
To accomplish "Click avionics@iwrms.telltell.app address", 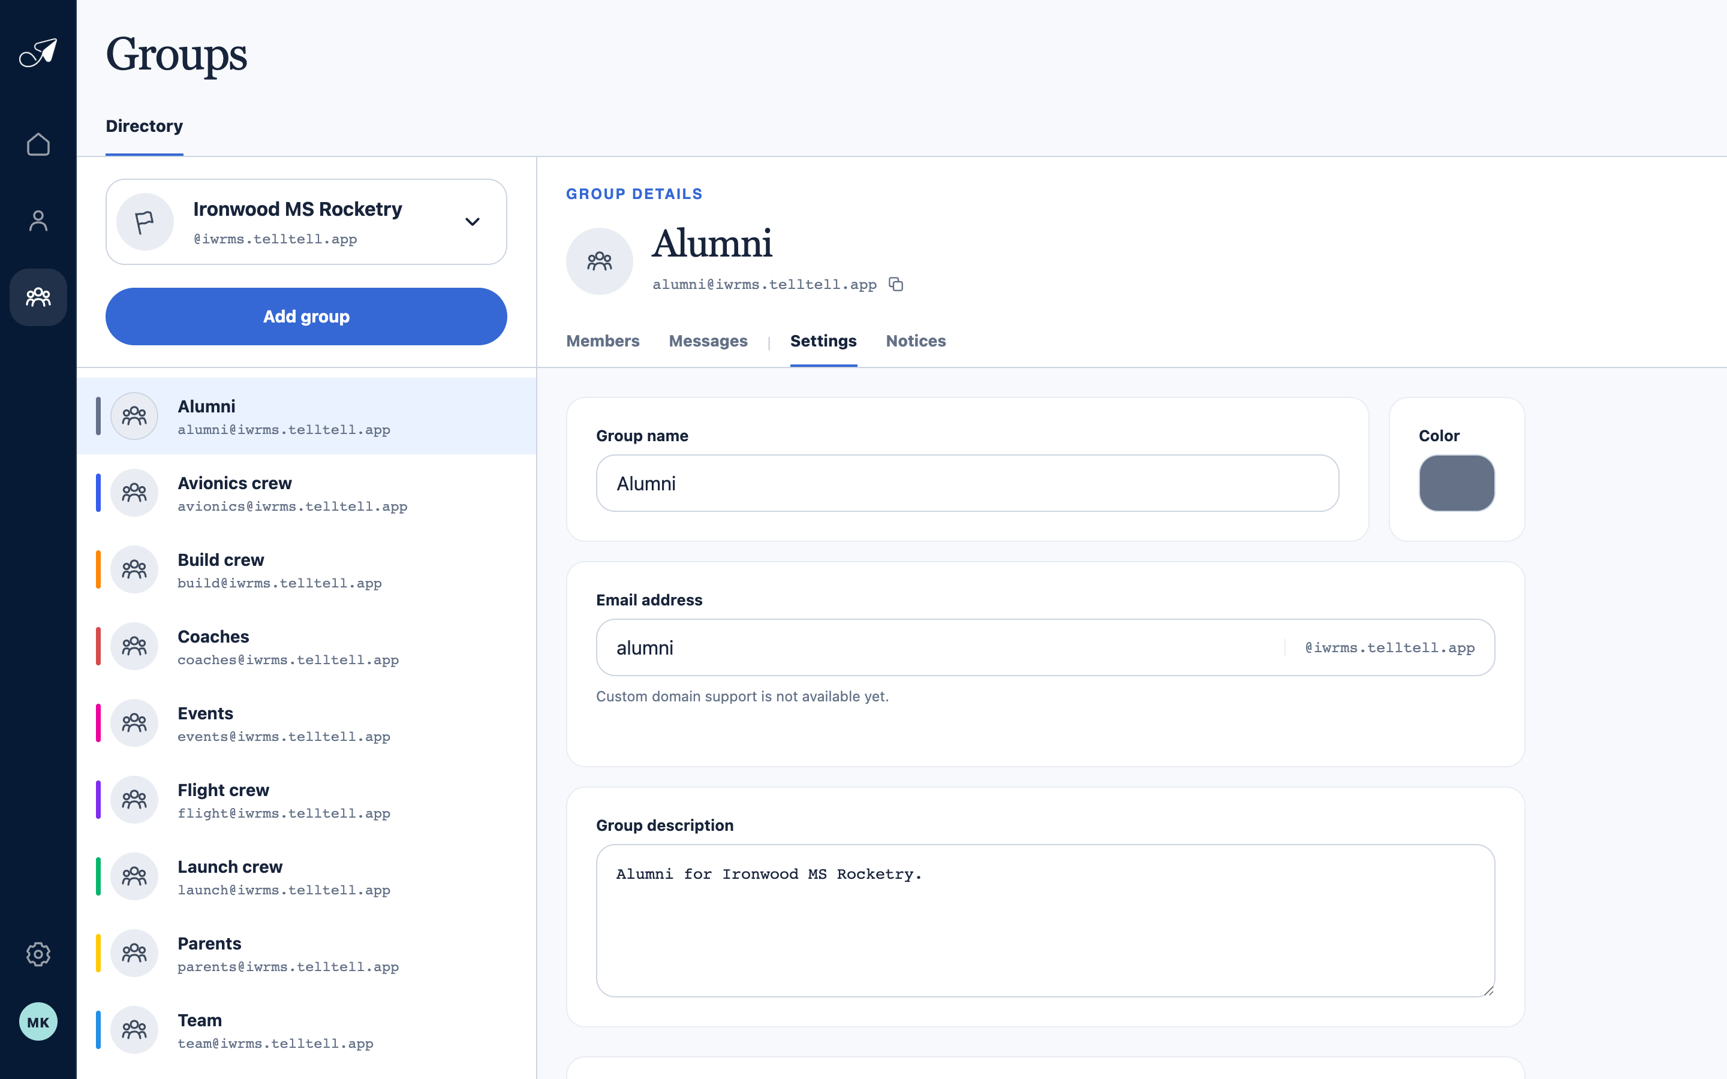I will [x=293, y=507].
